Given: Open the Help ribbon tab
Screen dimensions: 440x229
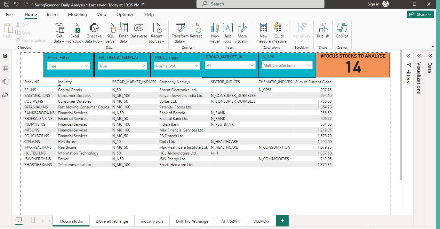Looking at the screenshot, I should 149,14.
